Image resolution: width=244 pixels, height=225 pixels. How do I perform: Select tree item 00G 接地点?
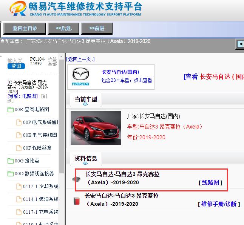(27, 161)
